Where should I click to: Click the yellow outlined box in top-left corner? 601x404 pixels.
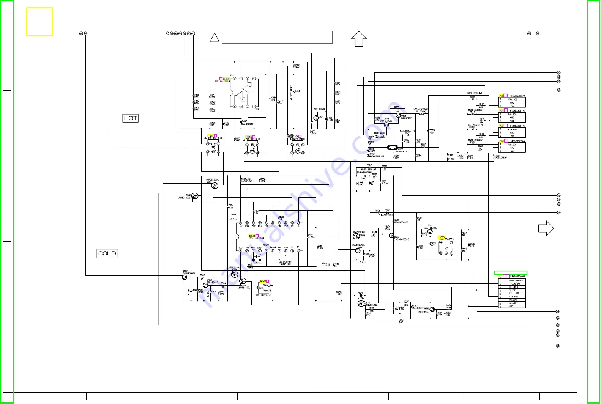click(39, 22)
